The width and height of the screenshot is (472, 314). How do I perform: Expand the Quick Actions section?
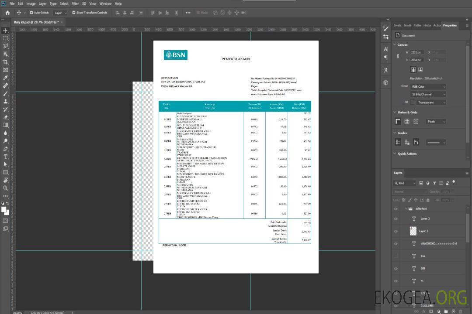tap(395, 154)
